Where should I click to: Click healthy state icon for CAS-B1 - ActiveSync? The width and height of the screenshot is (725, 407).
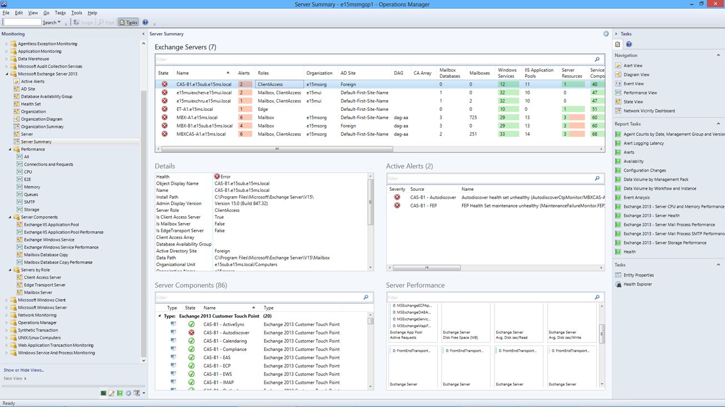tap(191, 324)
